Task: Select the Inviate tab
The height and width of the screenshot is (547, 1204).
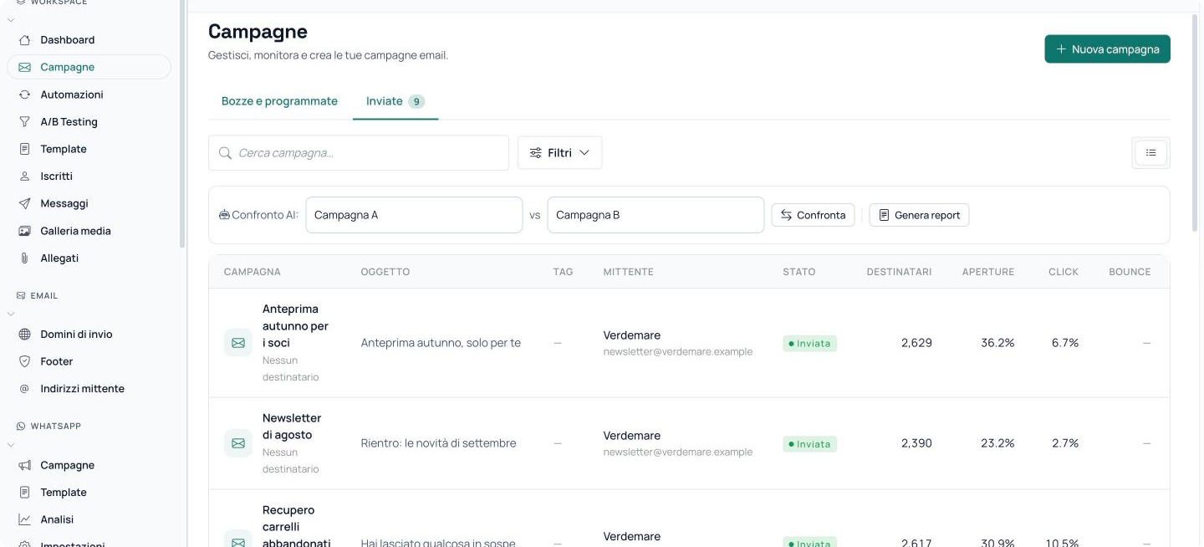Action: 395,101
